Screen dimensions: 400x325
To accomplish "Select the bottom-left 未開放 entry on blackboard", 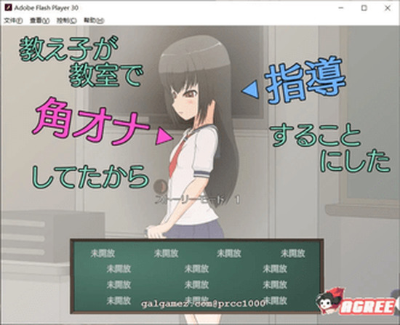I will click(119, 300).
